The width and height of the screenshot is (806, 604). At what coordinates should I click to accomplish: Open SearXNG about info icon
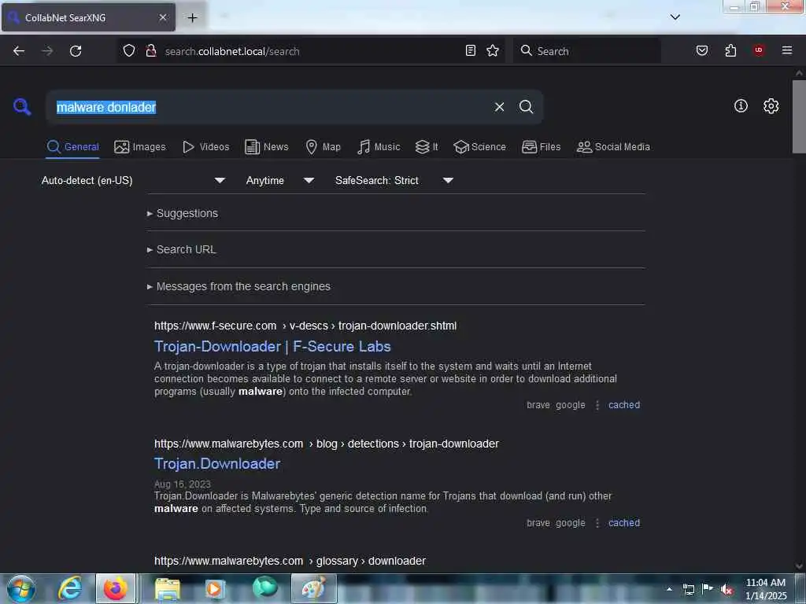point(741,106)
